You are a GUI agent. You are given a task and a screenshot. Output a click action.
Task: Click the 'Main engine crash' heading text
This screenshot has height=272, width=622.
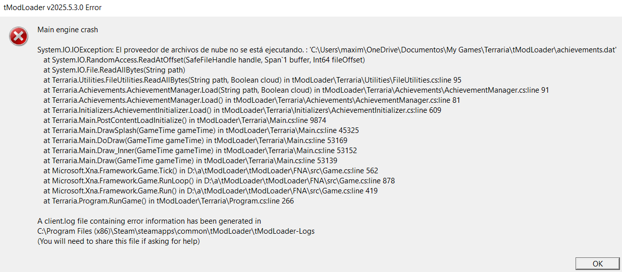click(x=68, y=30)
